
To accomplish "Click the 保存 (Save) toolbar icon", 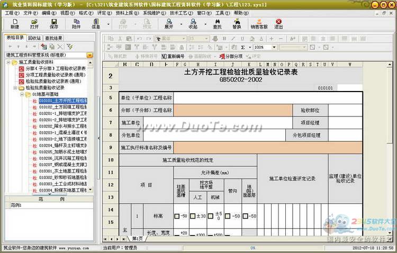I will pyautogui.click(x=53, y=24).
